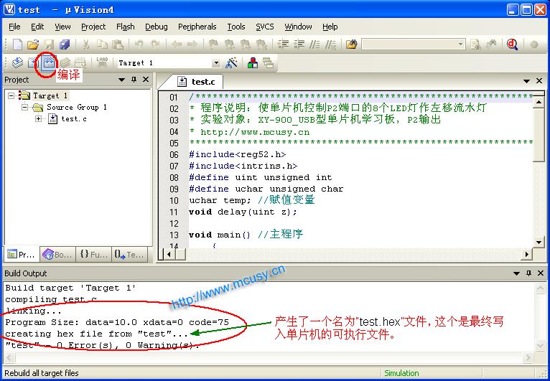Click the Rebuild all target files icon
The height and width of the screenshot is (381, 550).
click(49, 62)
